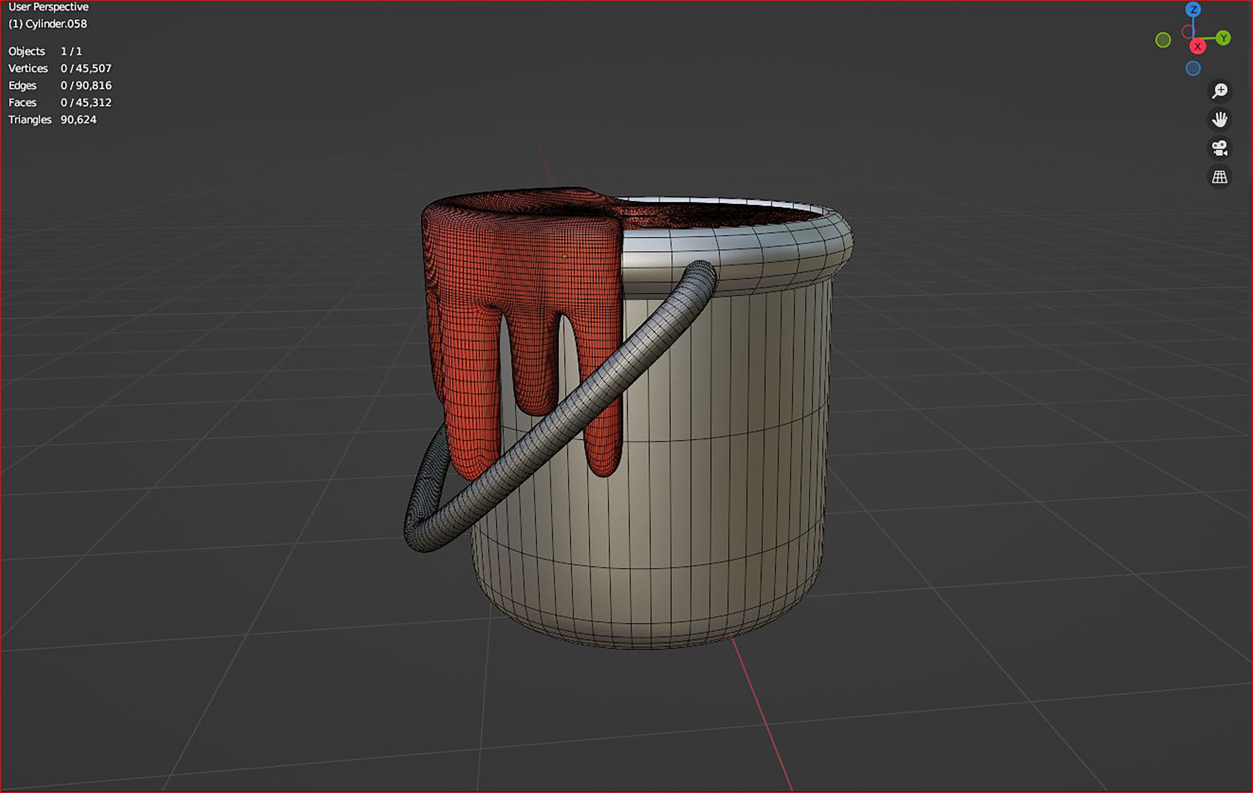Click the "(1) Cylinder.058" object name
This screenshot has height=793, width=1253.
point(48,24)
